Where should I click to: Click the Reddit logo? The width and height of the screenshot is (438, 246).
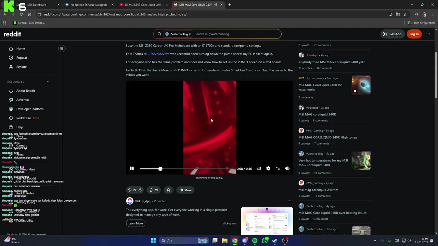[x=12, y=34]
